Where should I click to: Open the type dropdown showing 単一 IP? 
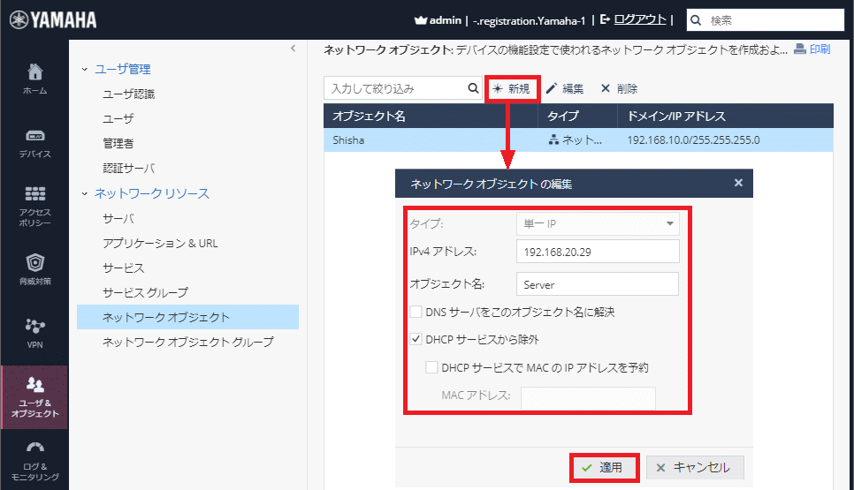[597, 224]
